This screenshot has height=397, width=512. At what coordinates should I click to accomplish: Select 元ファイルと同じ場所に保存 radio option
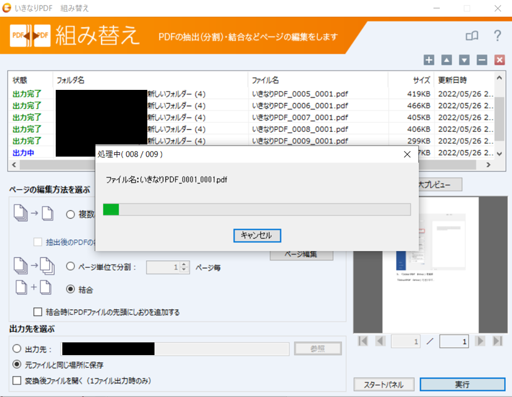pyautogui.click(x=17, y=364)
